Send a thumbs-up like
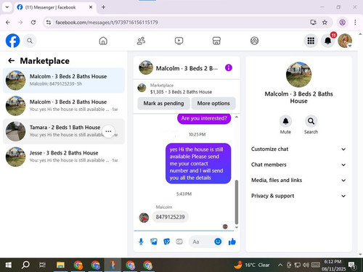Image resolution: width=363 pixels, height=272 pixels. click(x=232, y=242)
